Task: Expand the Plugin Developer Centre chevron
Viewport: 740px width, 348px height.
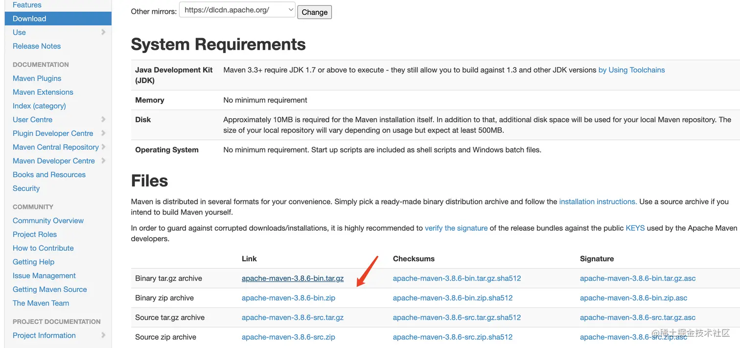Action: 103,133
